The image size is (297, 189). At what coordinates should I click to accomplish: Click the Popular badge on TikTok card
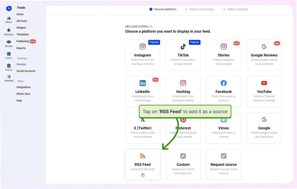195,42
